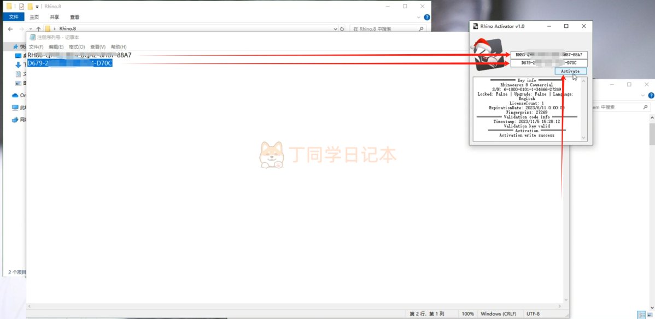This screenshot has width=655, height=319.
Task: Focus the validation code field starting D679
Action: click(549, 63)
